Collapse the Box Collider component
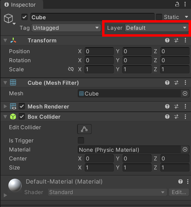Viewport: 191px width, 207px height. click(5, 117)
